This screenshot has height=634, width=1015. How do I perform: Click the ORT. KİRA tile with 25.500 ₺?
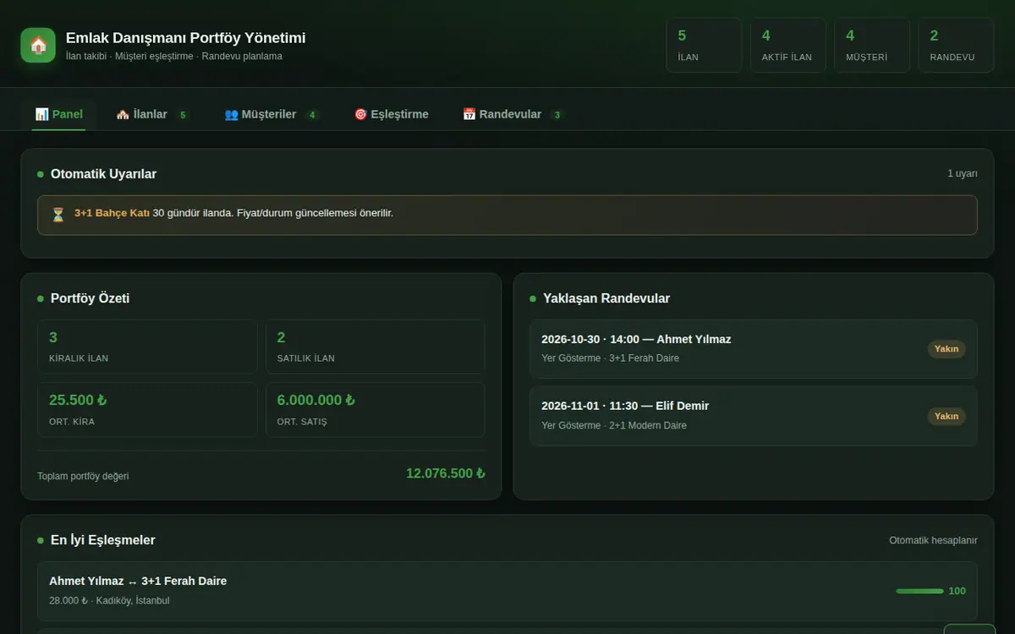coord(147,410)
